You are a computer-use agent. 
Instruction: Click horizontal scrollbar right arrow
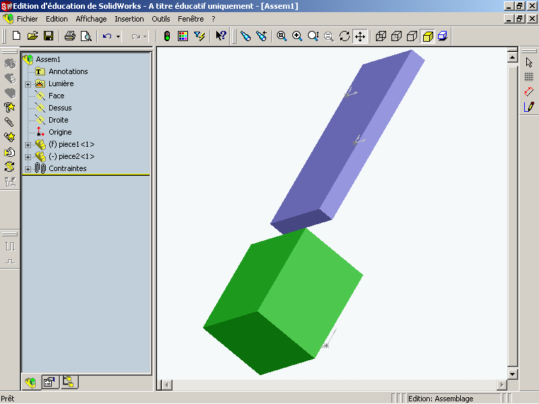(x=501, y=384)
